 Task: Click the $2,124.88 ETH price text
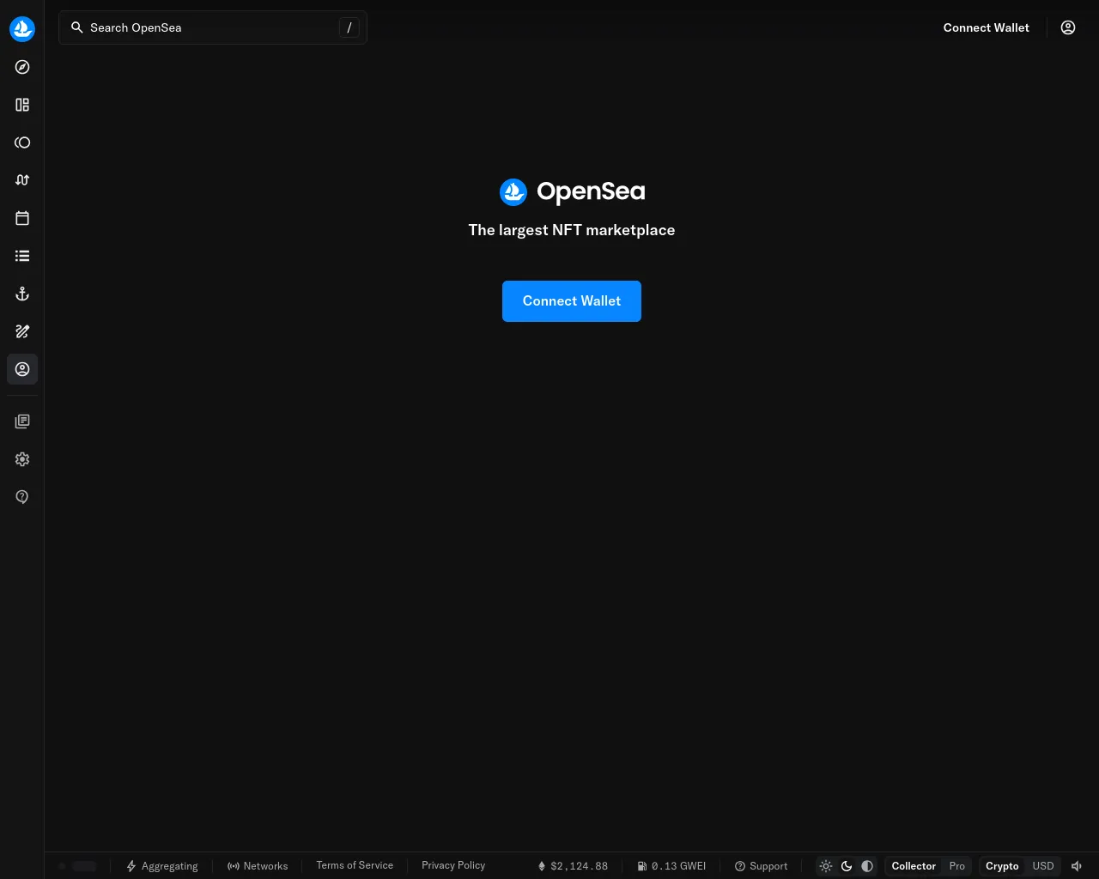pyautogui.click(x=579, y=866)
